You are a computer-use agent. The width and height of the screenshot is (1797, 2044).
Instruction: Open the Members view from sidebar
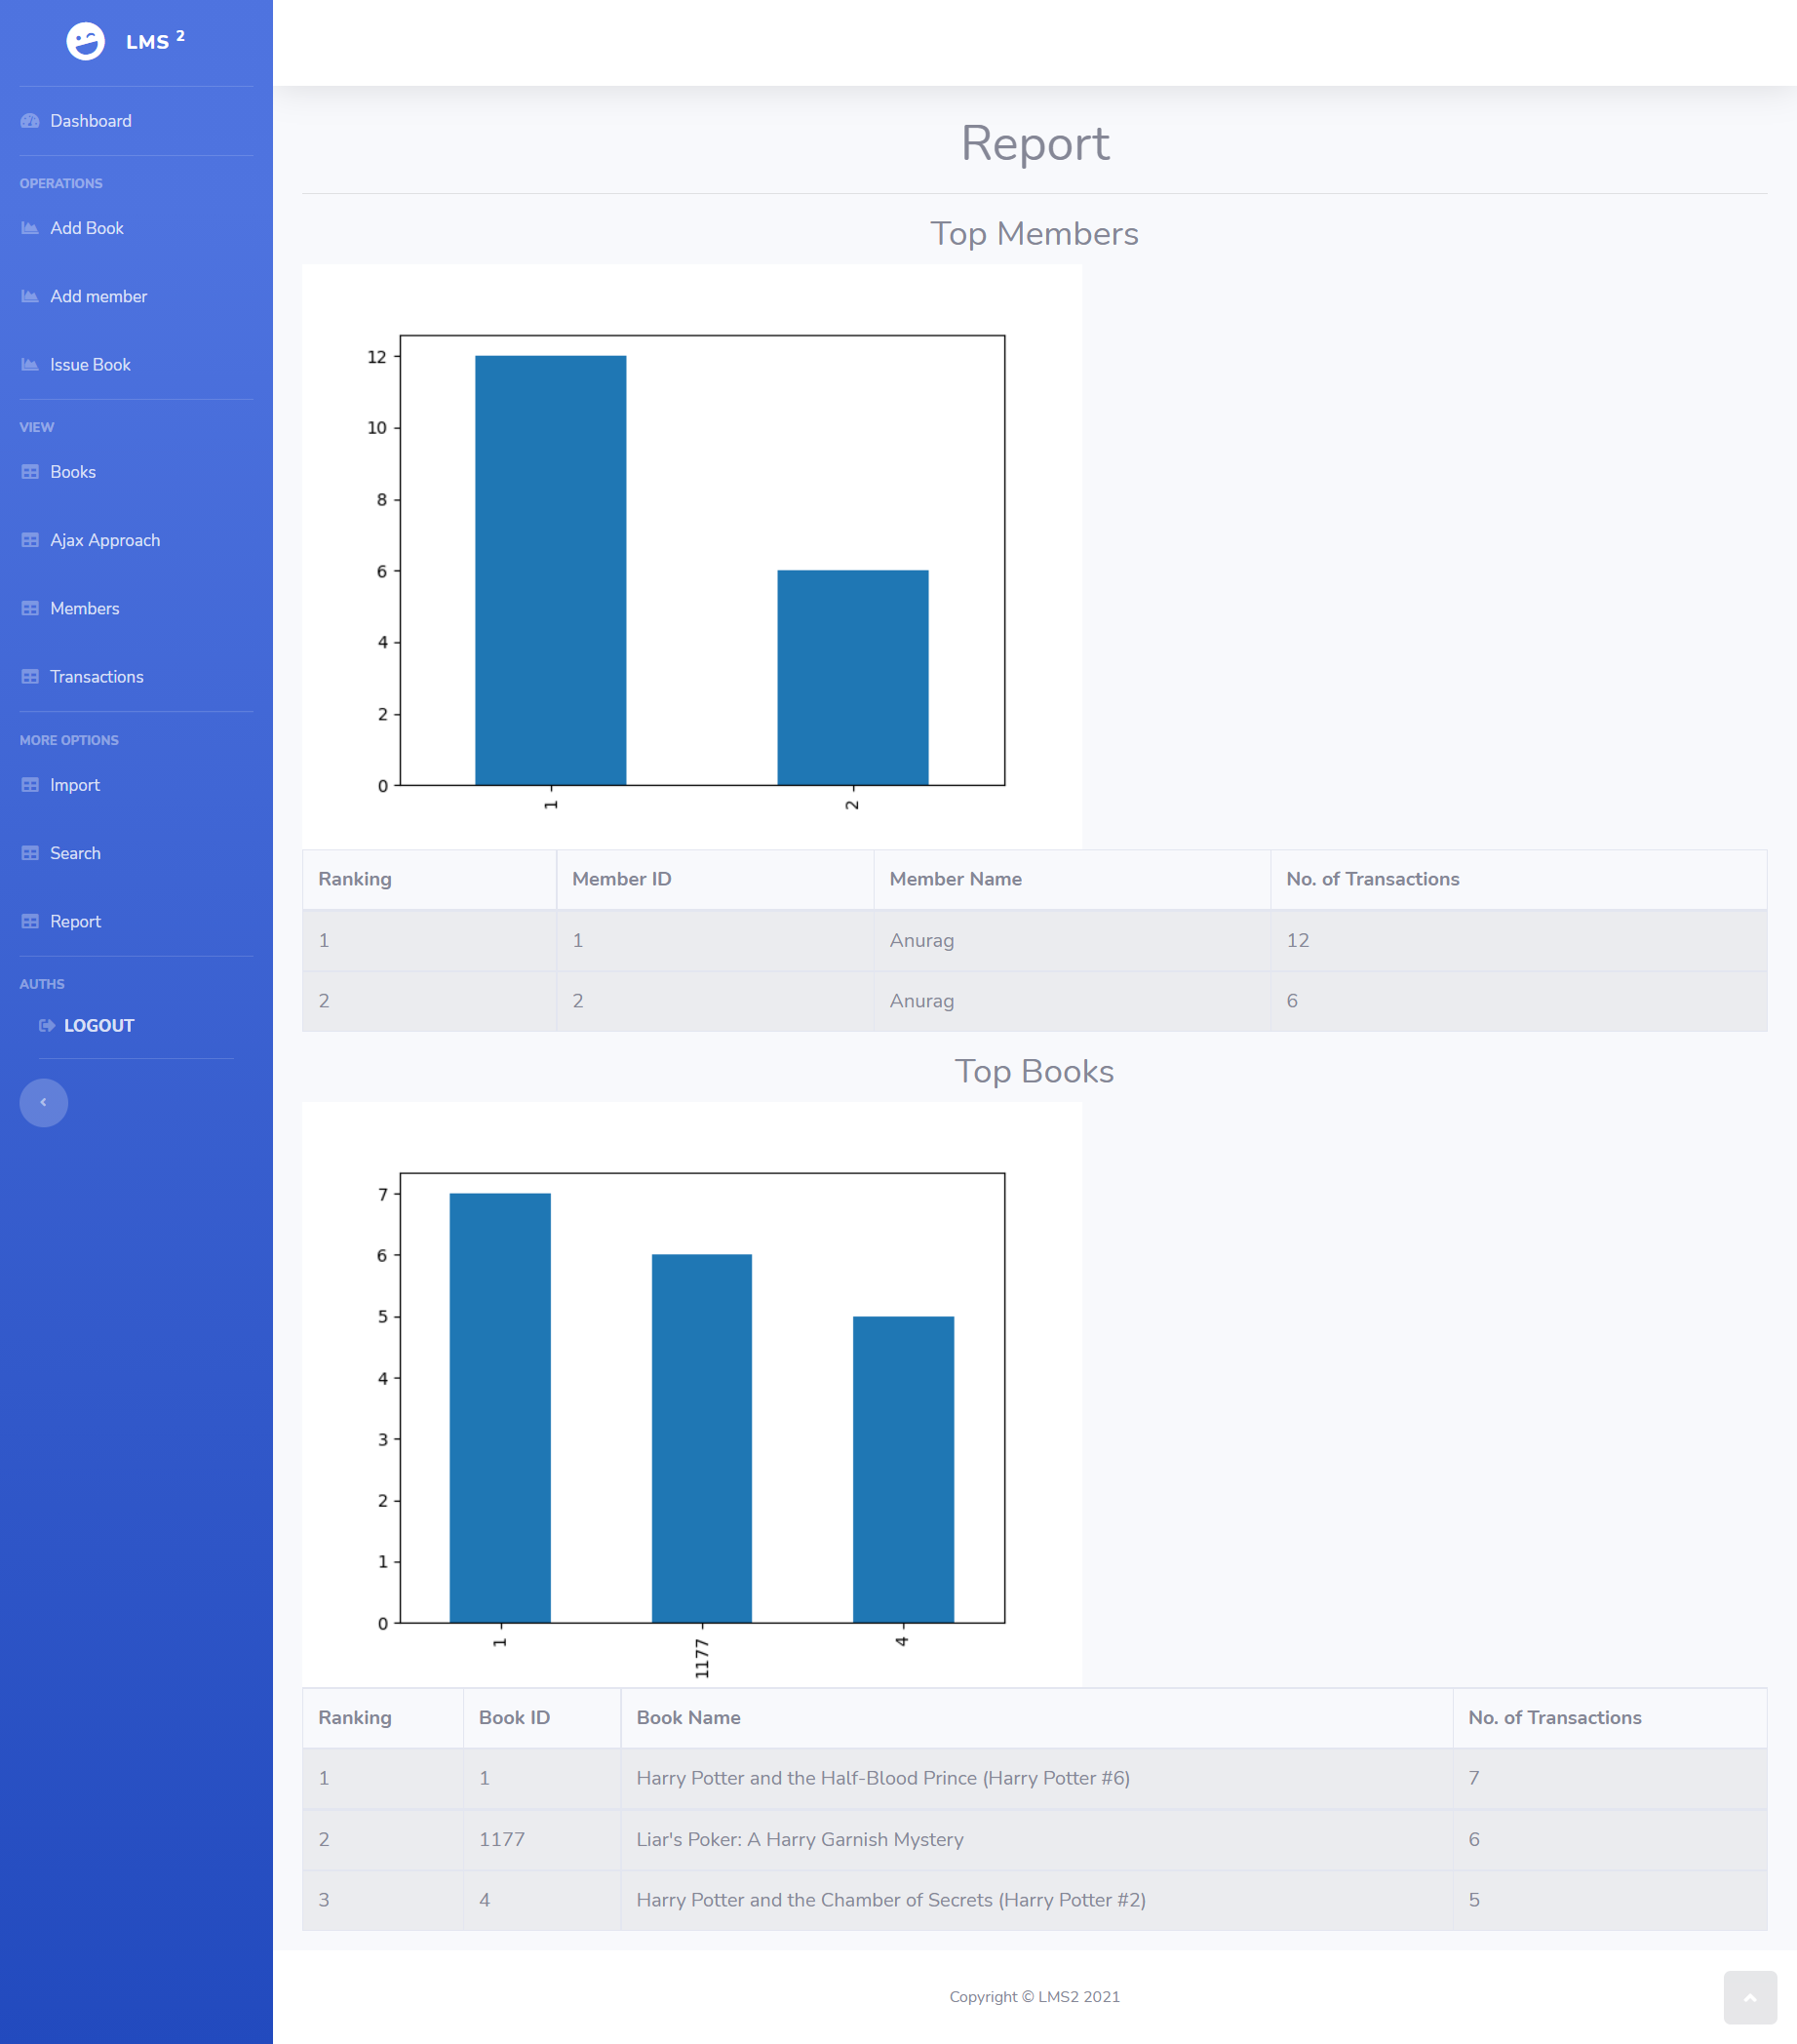84,608
